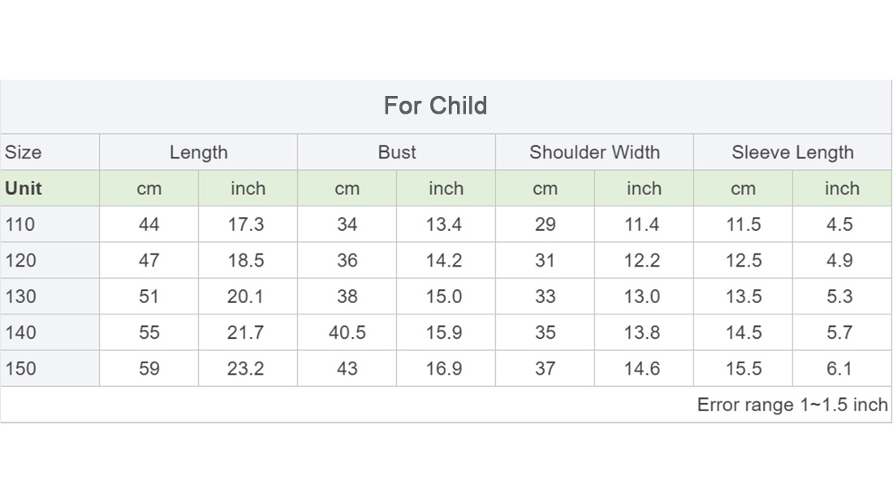Image resolution: width=893 pixels, height=503 pixels.
Task: Click size 110 row label
Action: [x=20, y=224]
